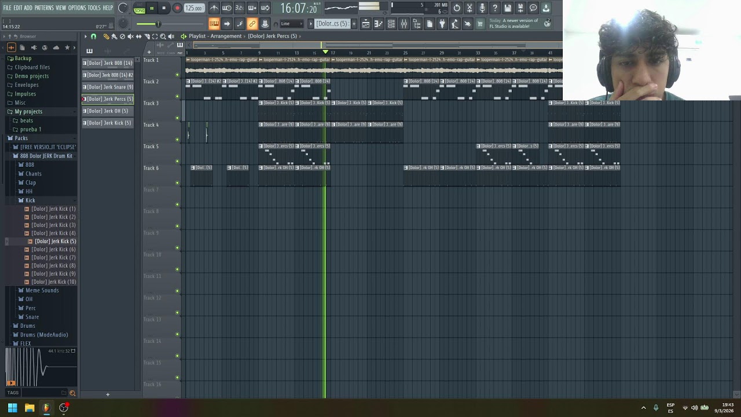Viewport: 741px width, 417px height.
Task: Click the download arrow export icon
Action: (x=546, y=8)
